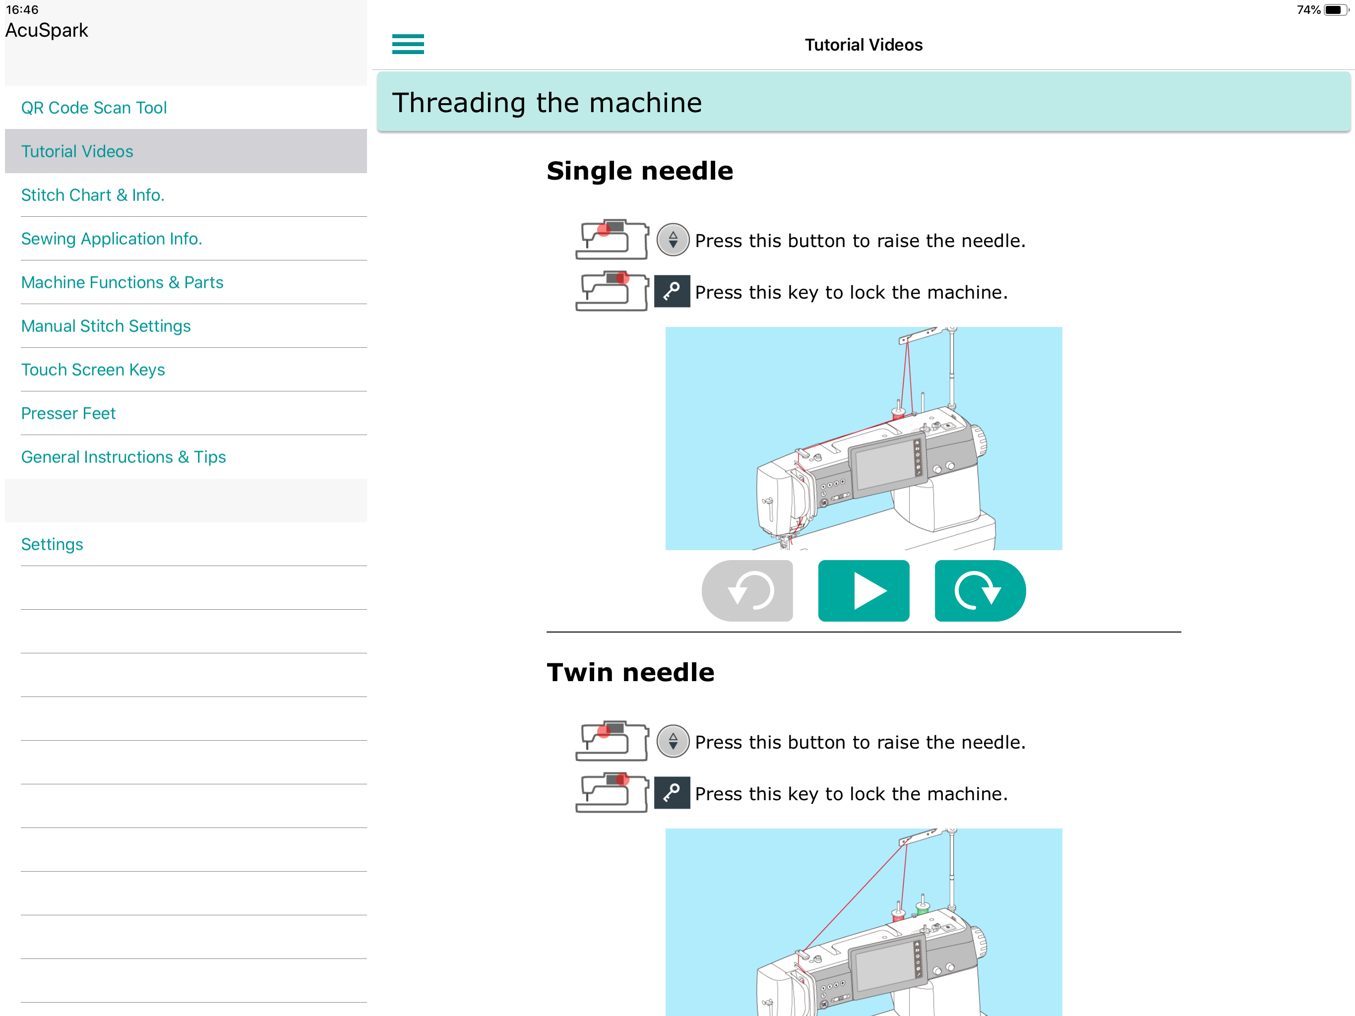This screenshot has height=1016, width=1355.
Task: Open Presser Feet section
Action: [x=185, y=413]
